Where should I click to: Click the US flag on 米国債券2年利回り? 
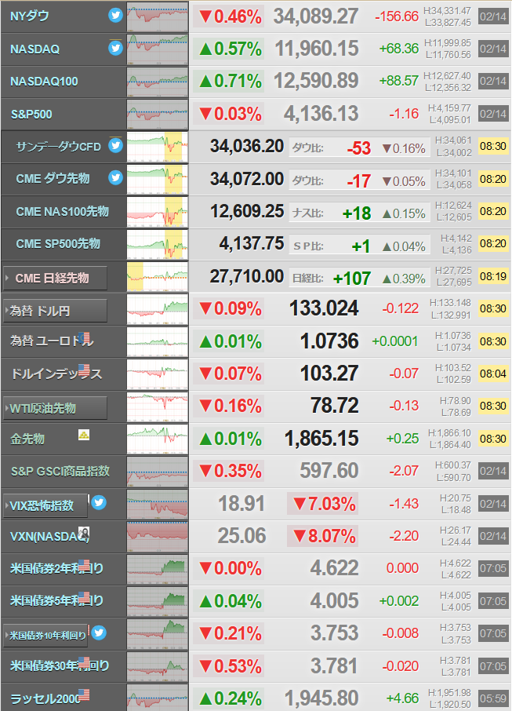(84, 564)
